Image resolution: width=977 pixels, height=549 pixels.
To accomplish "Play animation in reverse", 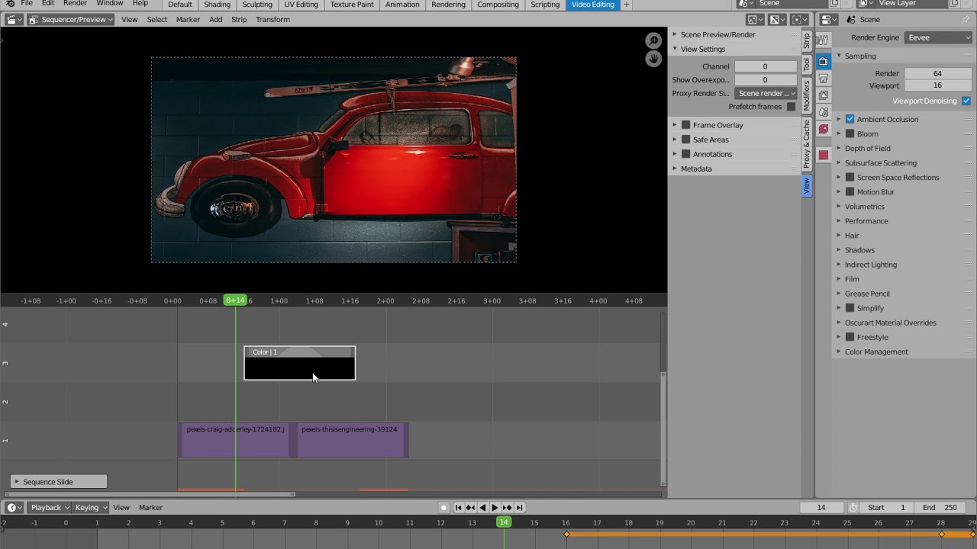I will point(482,508).
